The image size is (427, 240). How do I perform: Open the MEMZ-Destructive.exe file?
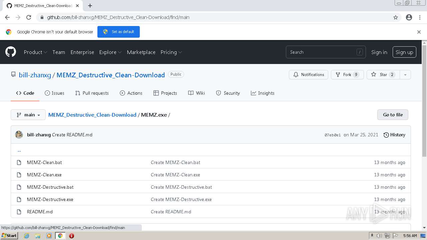coord(50,199)
